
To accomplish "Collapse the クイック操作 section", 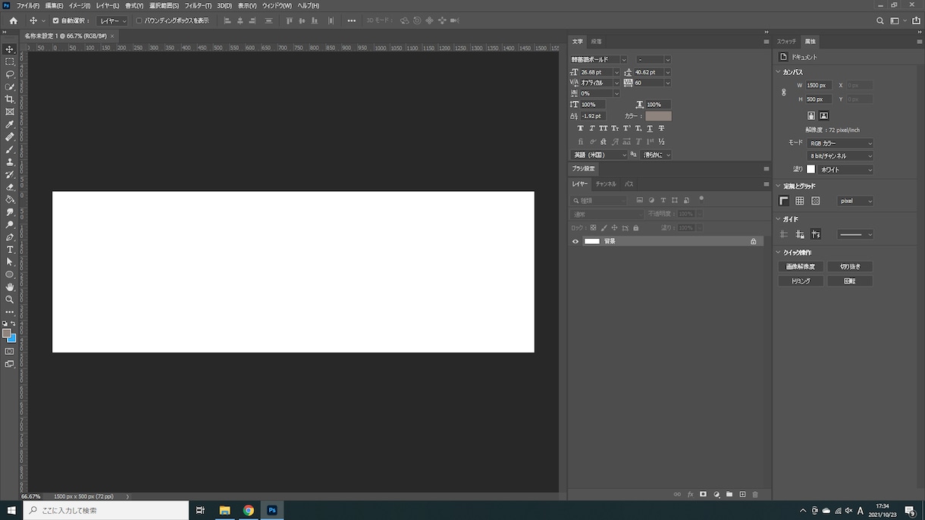I will [778, 252].
